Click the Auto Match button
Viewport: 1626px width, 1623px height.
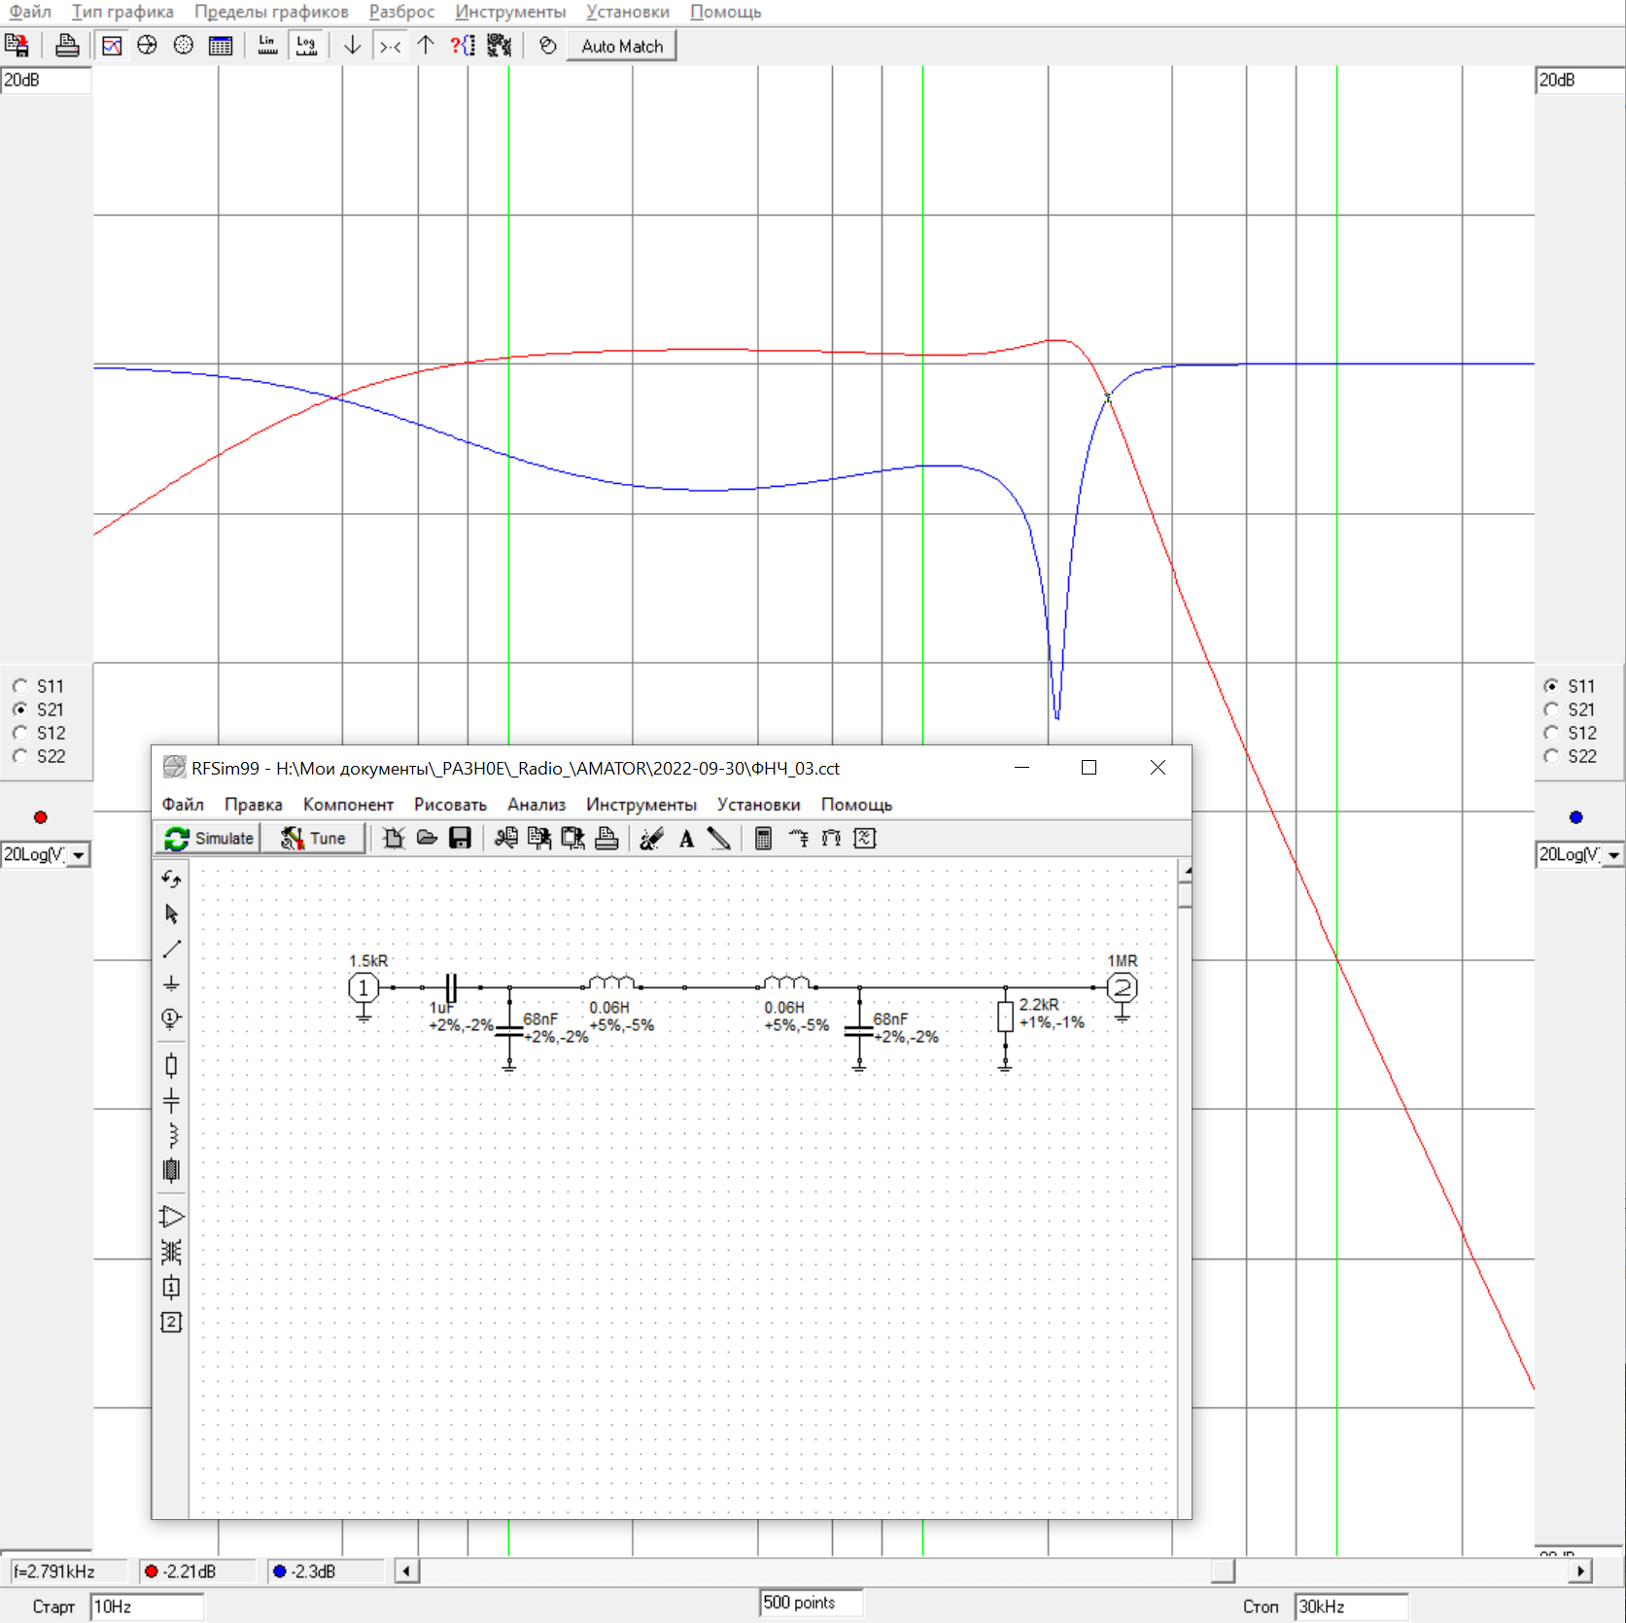pos(622,46)
